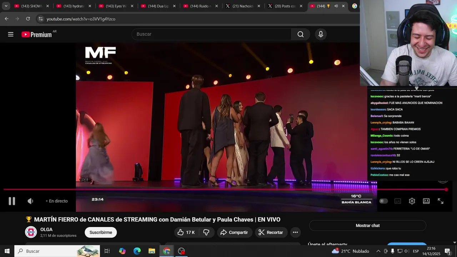
Task: Mute the video player volume icon
Action: click(x=30, y=201)
